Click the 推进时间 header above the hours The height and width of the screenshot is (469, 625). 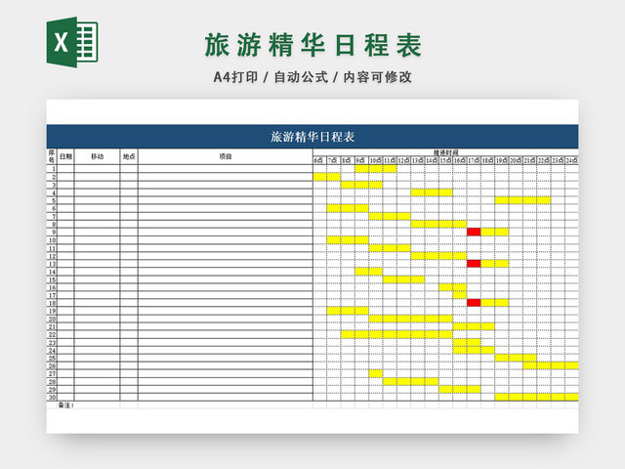[445, 152]
